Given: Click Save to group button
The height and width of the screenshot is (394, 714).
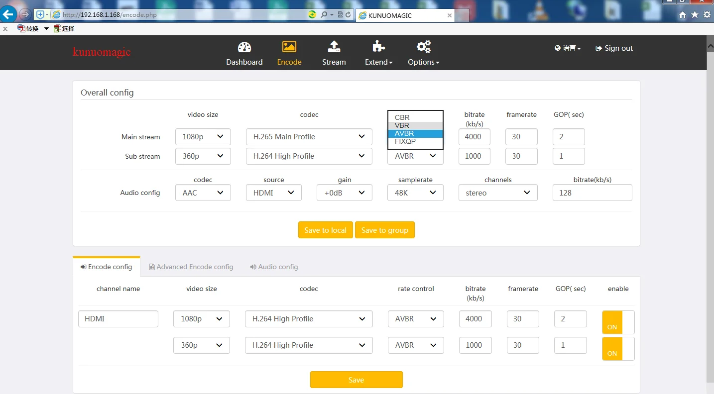Looking at the screenshot, I should (x=385, y=230).
